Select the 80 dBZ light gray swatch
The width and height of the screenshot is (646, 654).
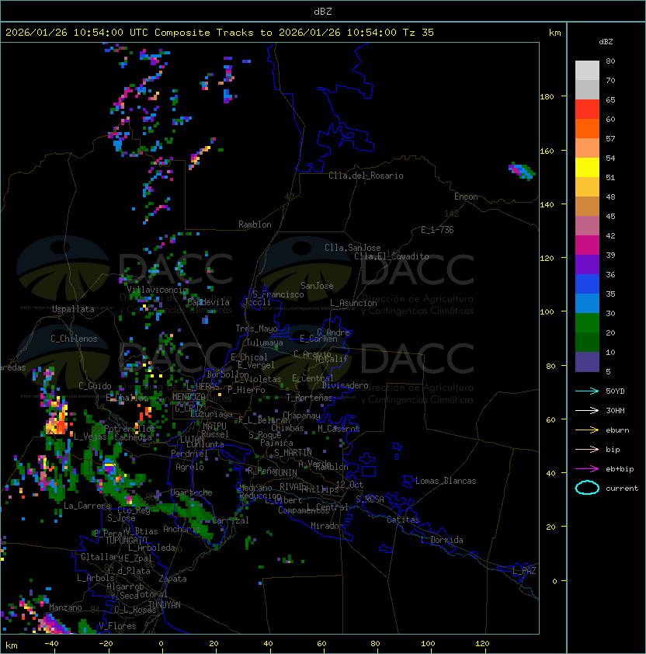pos(587,71)
